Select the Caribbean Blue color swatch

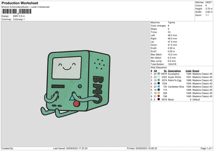159,87
